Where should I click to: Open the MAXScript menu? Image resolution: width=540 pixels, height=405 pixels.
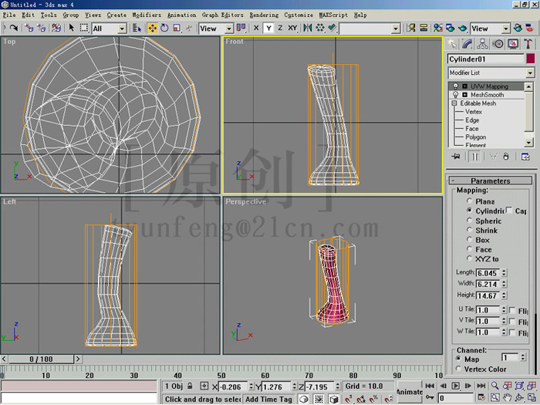click(x=333, y=15)
